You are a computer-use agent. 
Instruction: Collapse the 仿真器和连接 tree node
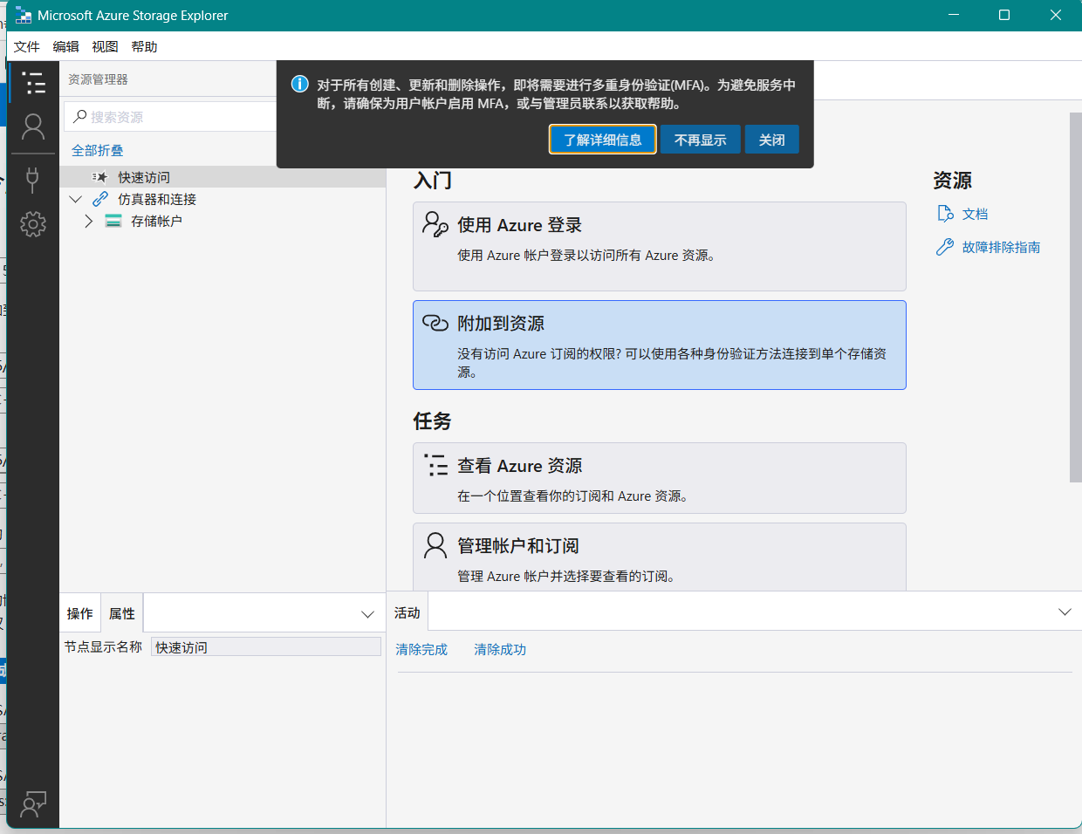pyautogui.click(x=76, y=199)
